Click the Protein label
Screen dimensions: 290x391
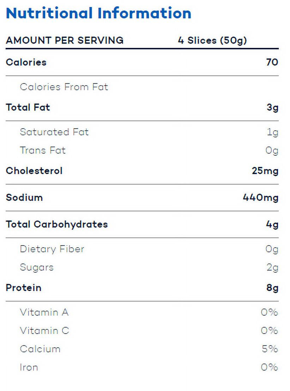click(24, 288)
